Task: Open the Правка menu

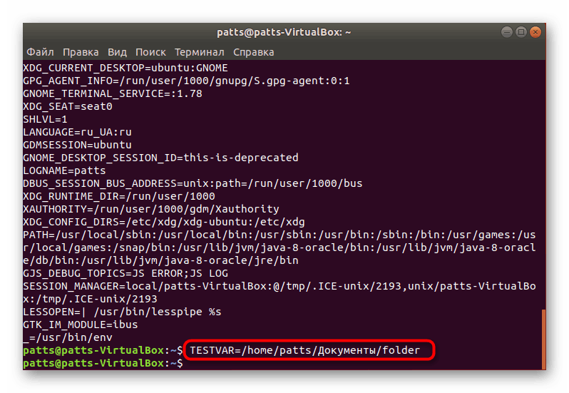Action: click(81, 52)
